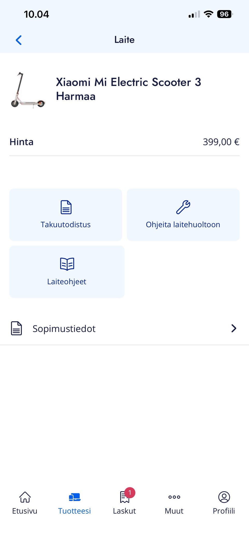Switch to the Etusivu tab
249x539 pixels.
pos(25,511)
